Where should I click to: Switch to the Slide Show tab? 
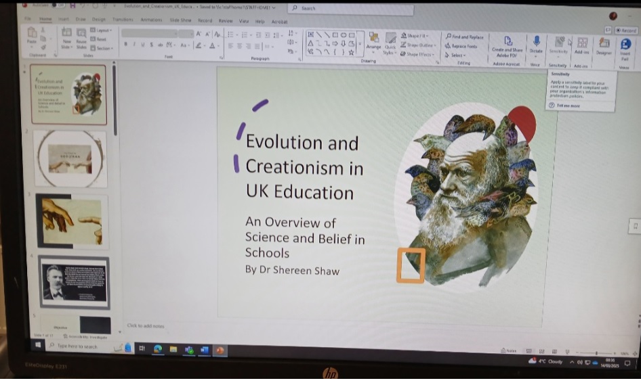(180, 20)
